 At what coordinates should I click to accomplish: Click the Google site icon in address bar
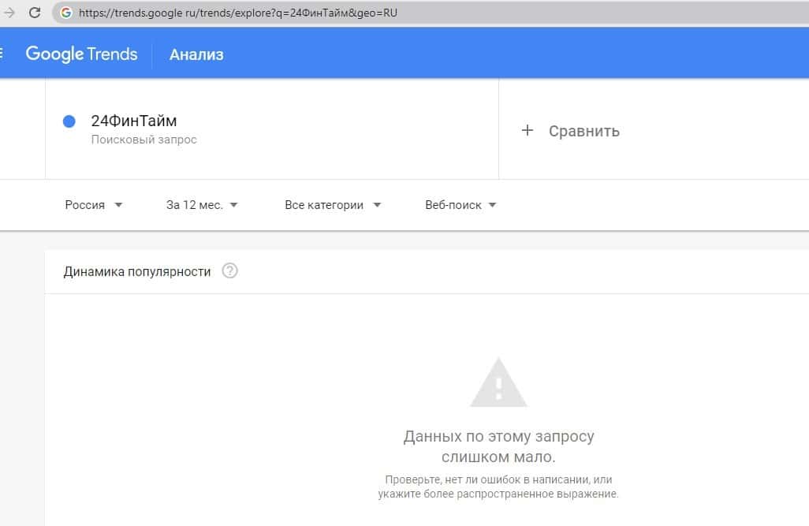pyautogui.click(x=65, y=13)
